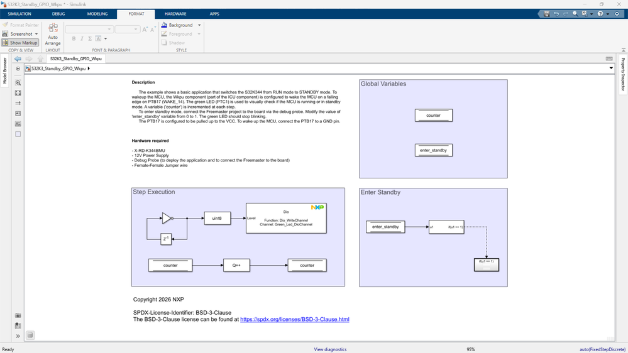Click the Redo arrow icon
The width and height of the screenshot is (628, 353).
point(566,14)
